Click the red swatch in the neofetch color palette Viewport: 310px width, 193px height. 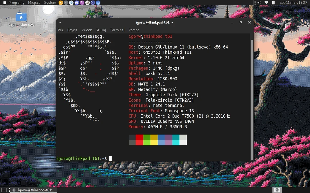click(139, 138)
